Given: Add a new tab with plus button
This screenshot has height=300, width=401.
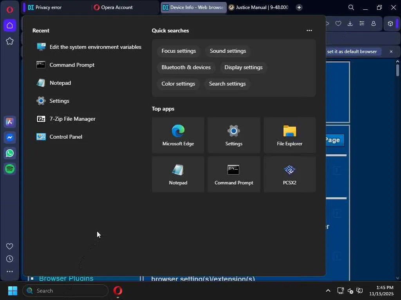Looking at the screenshot, I should 299,7.
